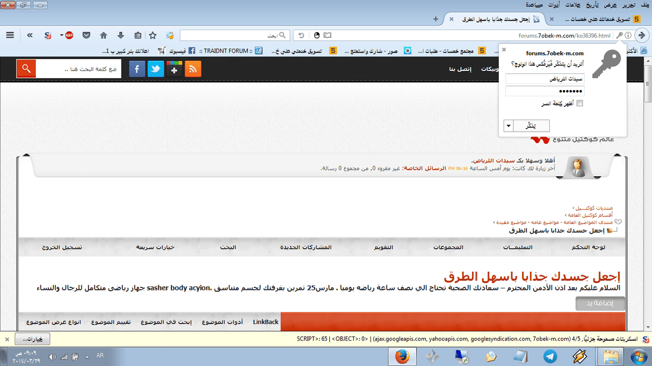
Task: Show site information icon
Action: [x=628, y=35]
